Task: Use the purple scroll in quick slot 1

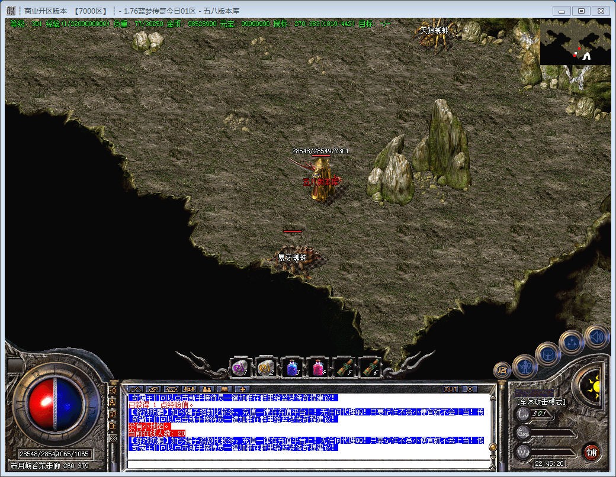Action: pyautogui.click(x=240, y=368)
